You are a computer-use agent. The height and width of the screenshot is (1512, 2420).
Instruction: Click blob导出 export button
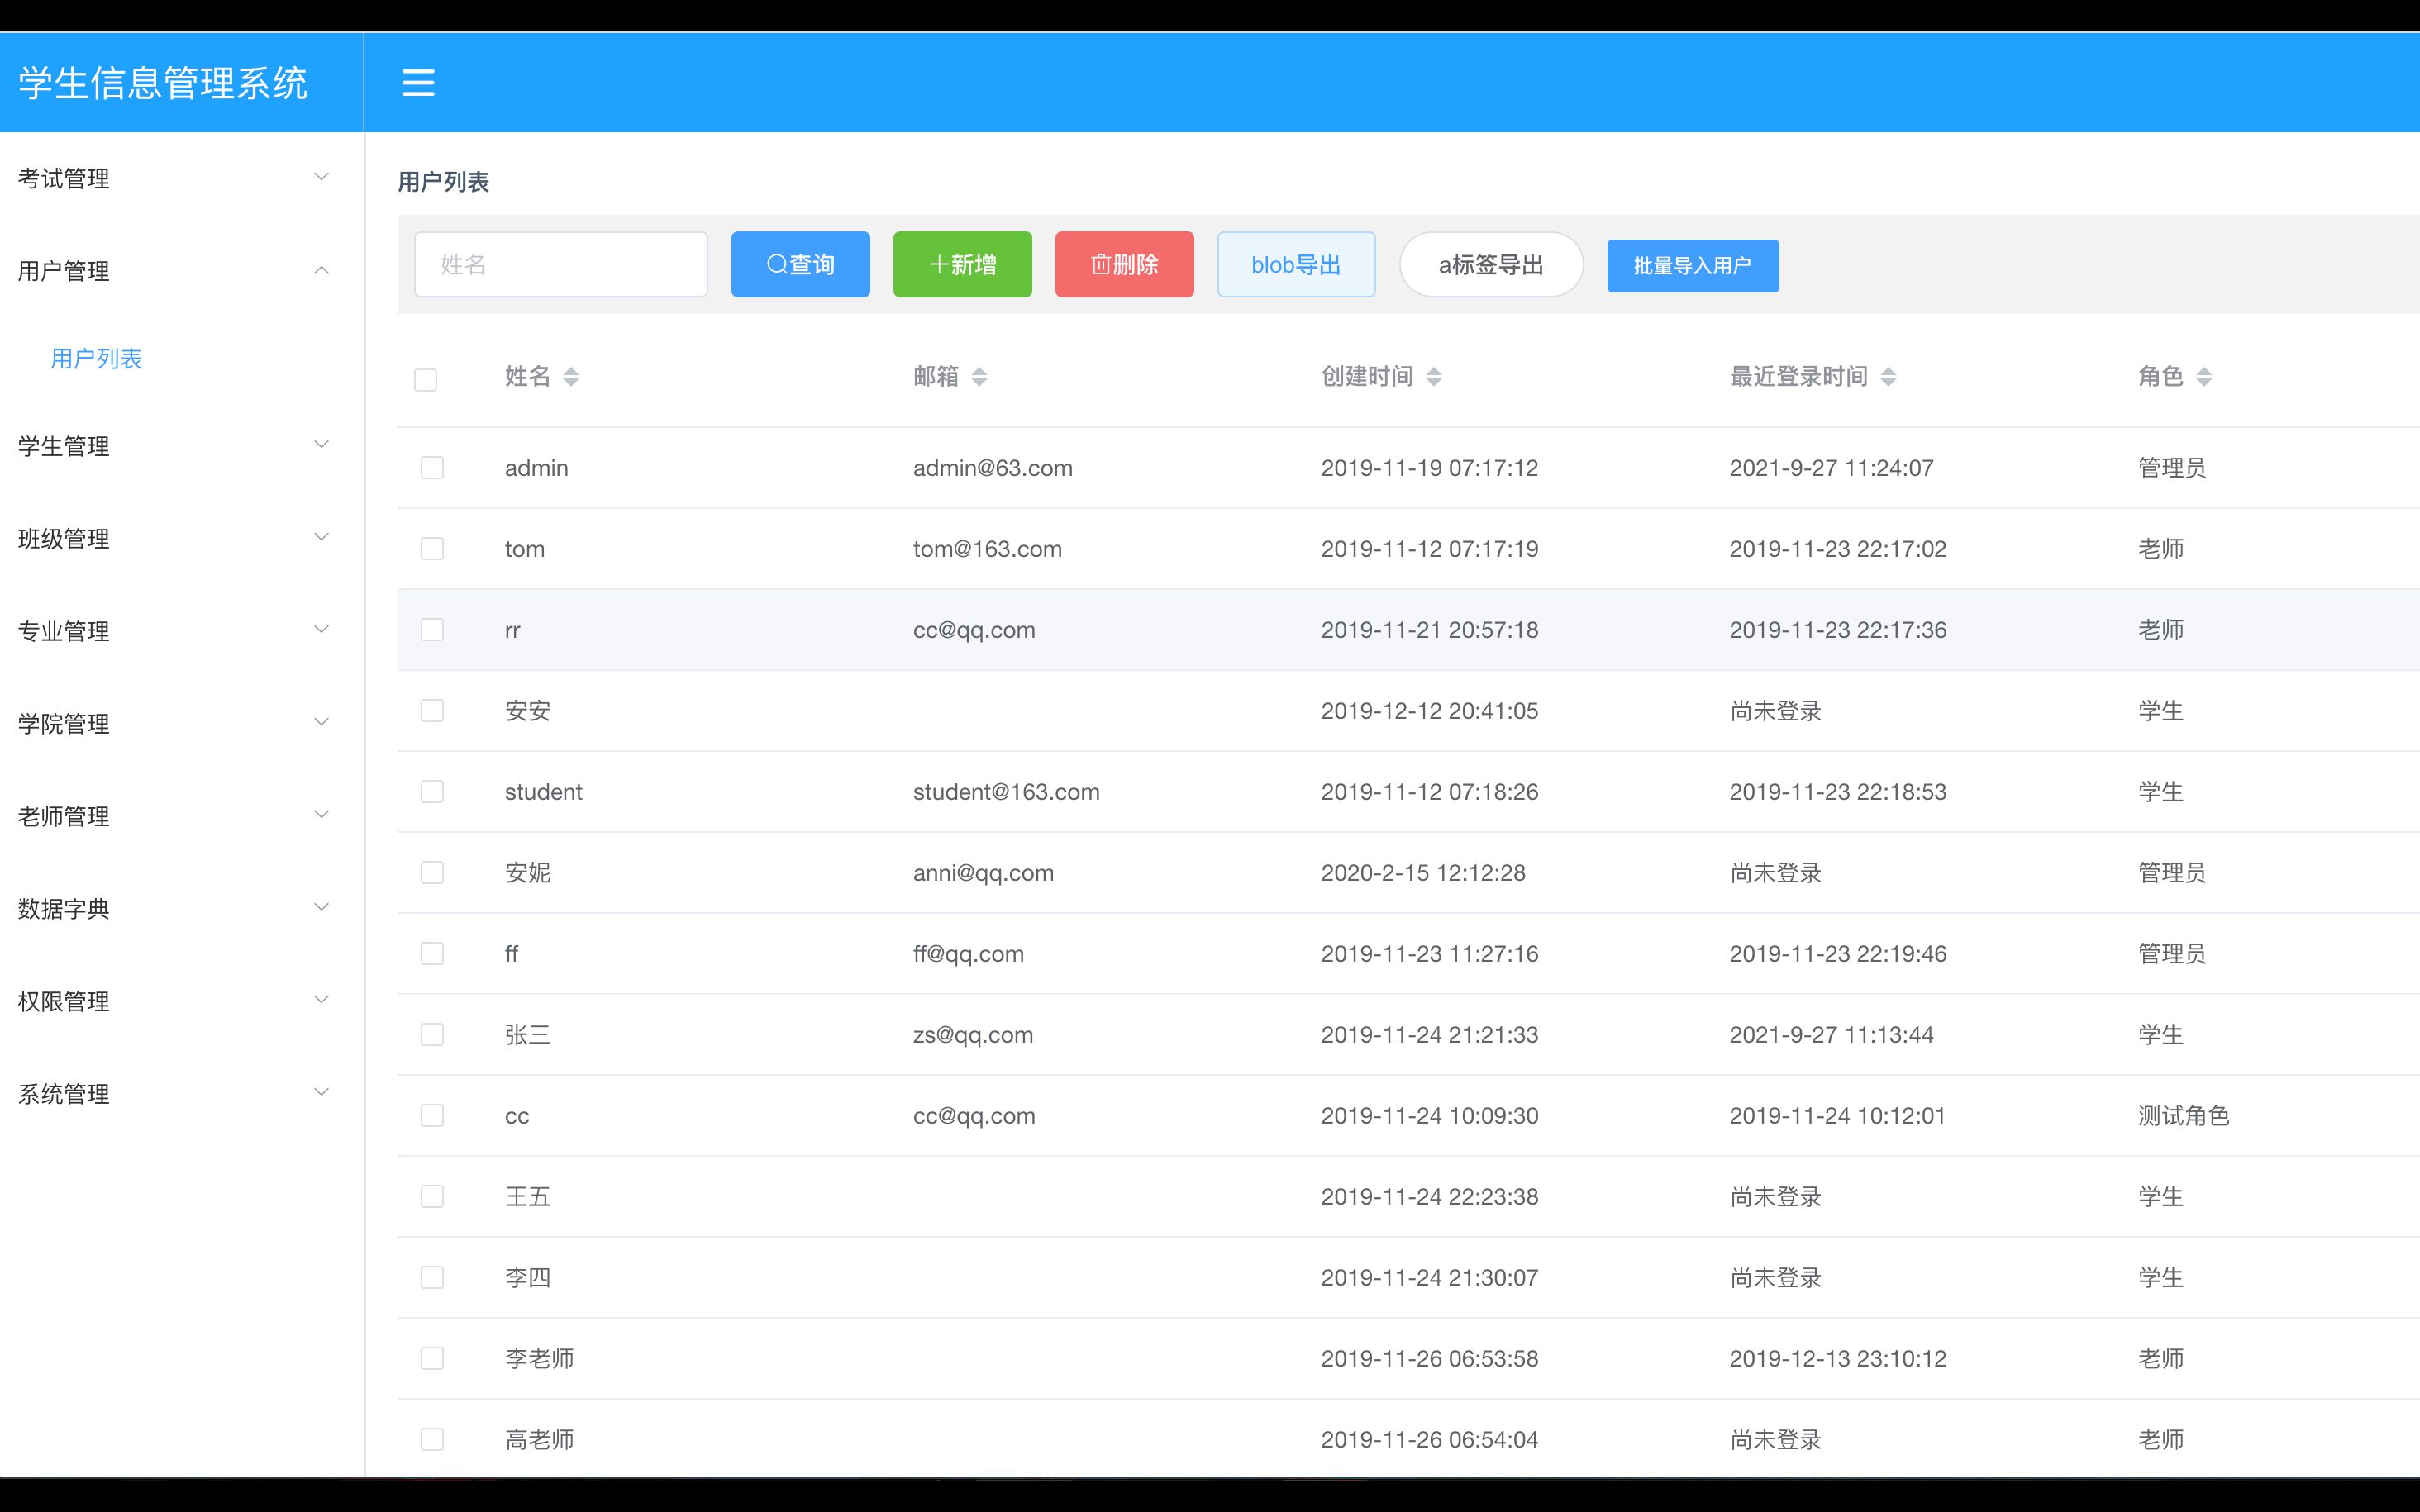(x=1296, y=264)
